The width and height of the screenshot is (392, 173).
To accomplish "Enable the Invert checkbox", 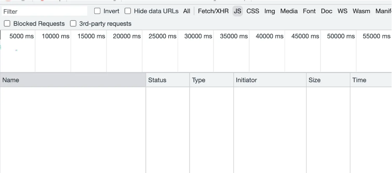I will [97, 11].
